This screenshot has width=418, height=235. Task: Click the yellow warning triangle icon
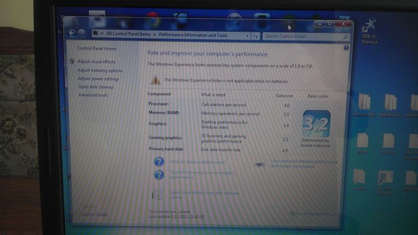tap(155, 80)
